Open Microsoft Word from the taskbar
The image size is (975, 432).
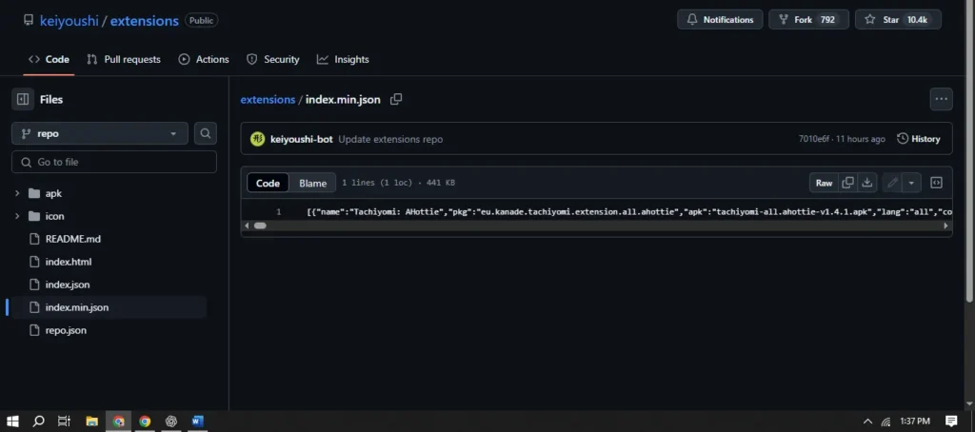point(198,421)
